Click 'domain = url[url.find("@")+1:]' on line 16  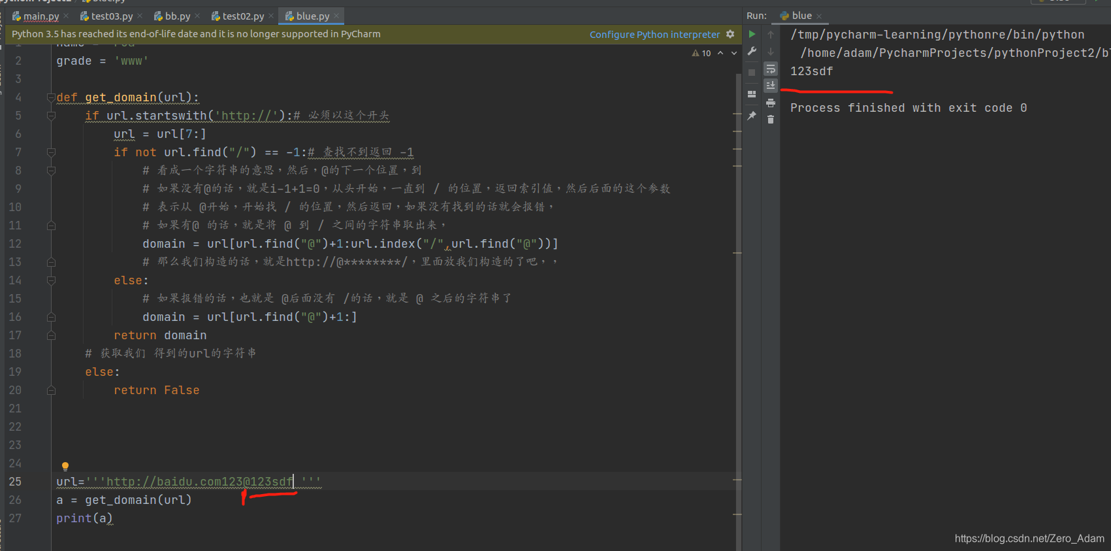(250, 317)
